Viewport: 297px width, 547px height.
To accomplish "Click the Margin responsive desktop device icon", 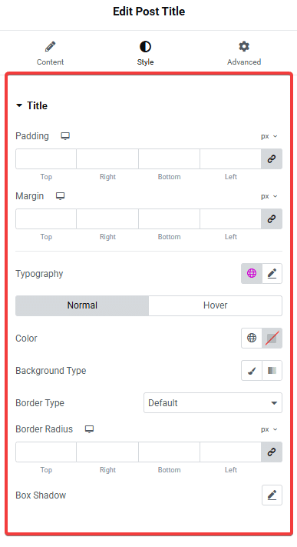I will [60, 196].
